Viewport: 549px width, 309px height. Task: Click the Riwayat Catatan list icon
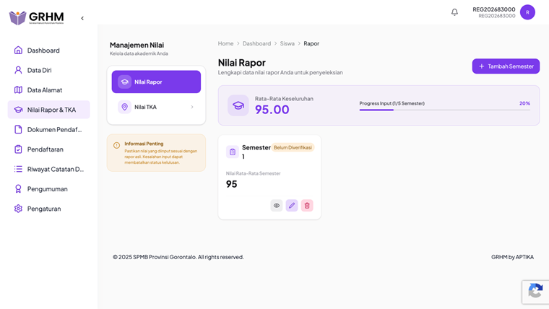(18, 169)
